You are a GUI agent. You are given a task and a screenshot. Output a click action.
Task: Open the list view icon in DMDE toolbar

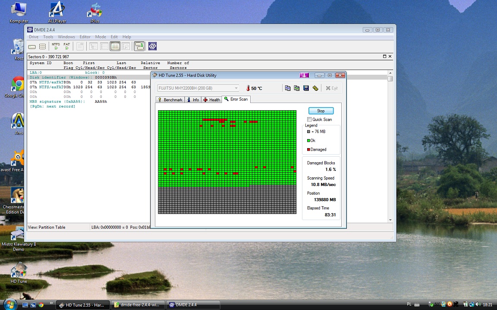pyautogui.click(x=104, y=46)
